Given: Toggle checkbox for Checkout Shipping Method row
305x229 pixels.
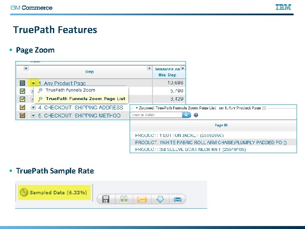Looking at the screenshot, I should coord(22,115).
